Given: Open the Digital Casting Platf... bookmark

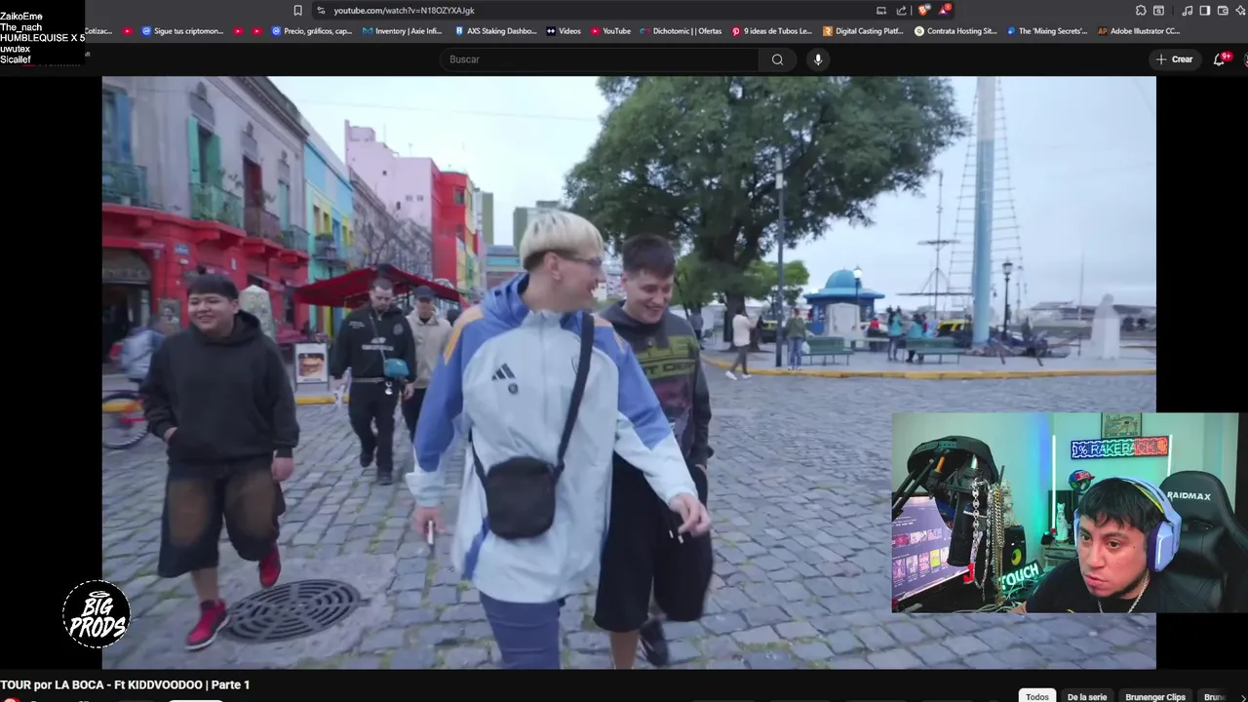Looking at the screenshot, I should click(x=863, y=31).
